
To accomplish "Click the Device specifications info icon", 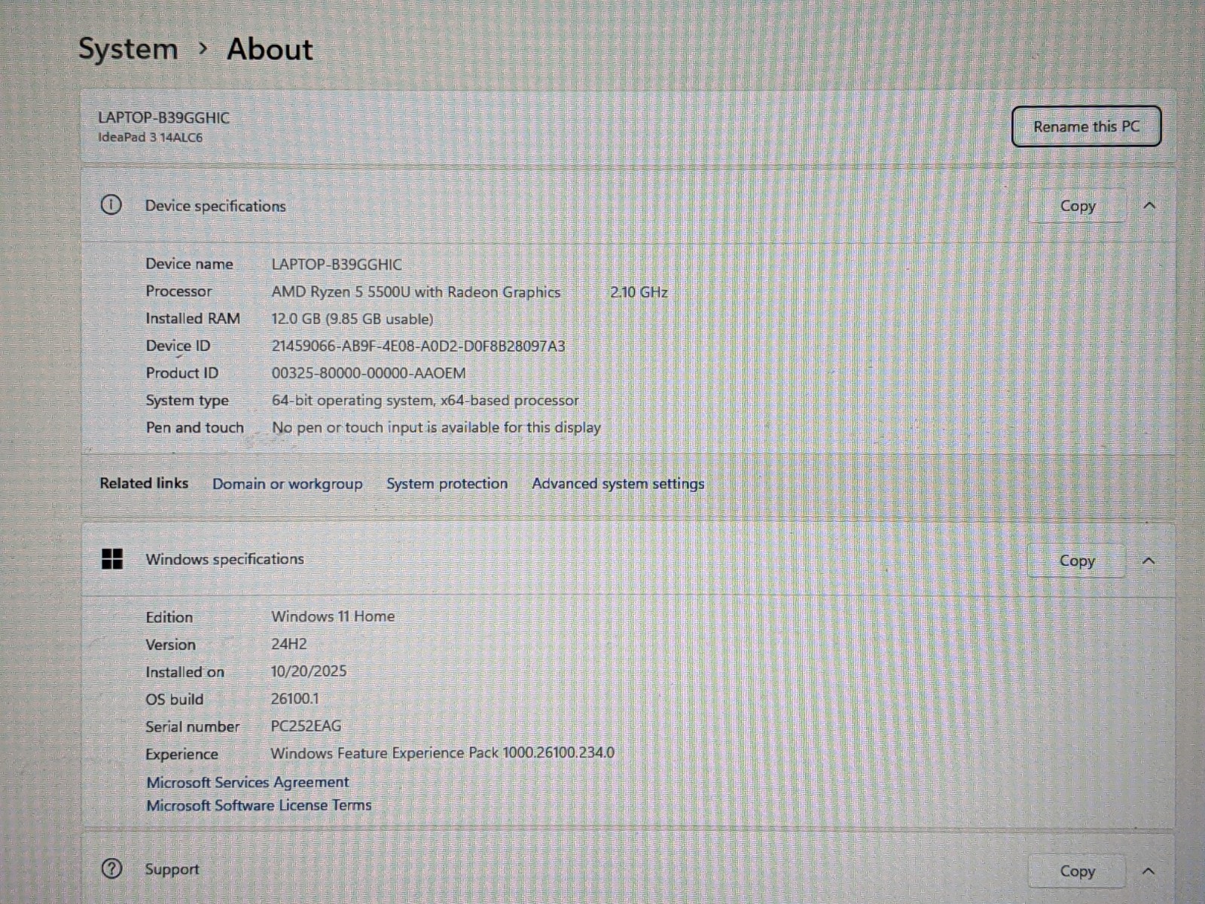I will (111, 205).
